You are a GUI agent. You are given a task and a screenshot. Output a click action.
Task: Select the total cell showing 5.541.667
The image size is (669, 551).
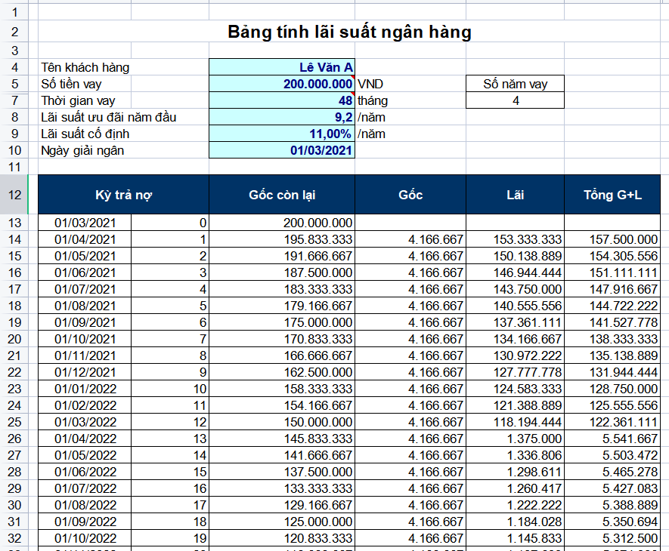point(612,439)
